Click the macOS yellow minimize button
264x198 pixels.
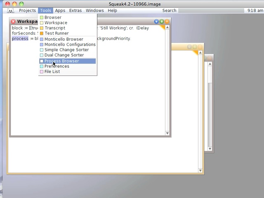14,4
